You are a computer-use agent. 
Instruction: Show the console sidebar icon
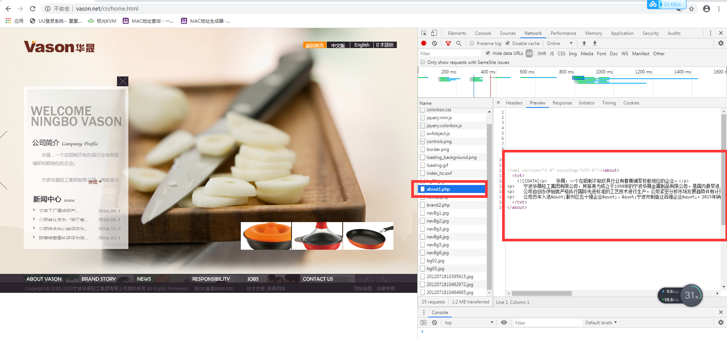click(424, 323)
